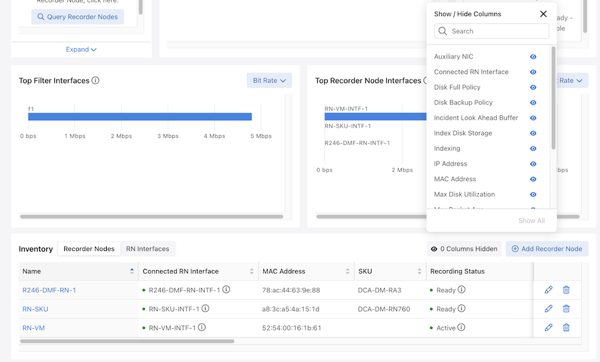Delete the R246-DMF-RN-1 recorder node
The image size is (600, 362).
566,290
